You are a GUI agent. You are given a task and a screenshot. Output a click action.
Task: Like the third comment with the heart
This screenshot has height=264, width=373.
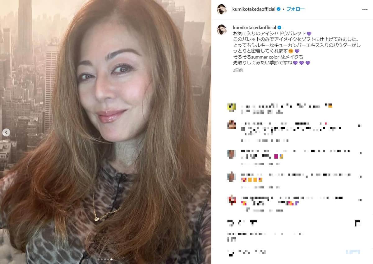pyautogui.click(x=360, y=153)
